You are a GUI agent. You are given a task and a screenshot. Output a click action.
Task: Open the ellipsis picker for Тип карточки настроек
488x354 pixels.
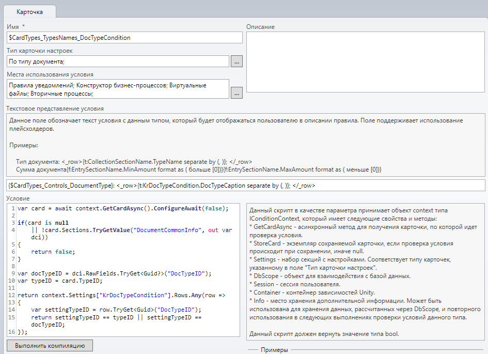click(x=237, y=61)
